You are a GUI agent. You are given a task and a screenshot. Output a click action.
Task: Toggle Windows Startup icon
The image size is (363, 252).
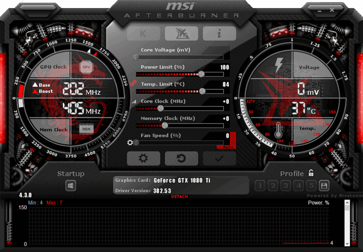(x=71, y=186)
